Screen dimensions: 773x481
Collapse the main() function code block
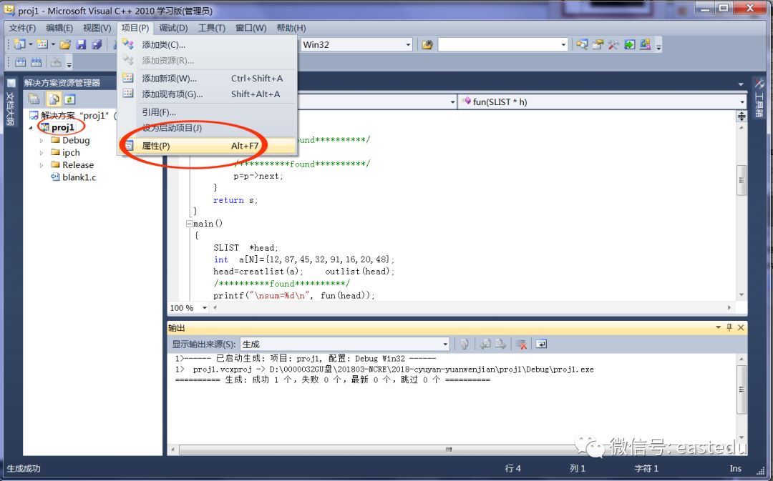pos(189,224)
